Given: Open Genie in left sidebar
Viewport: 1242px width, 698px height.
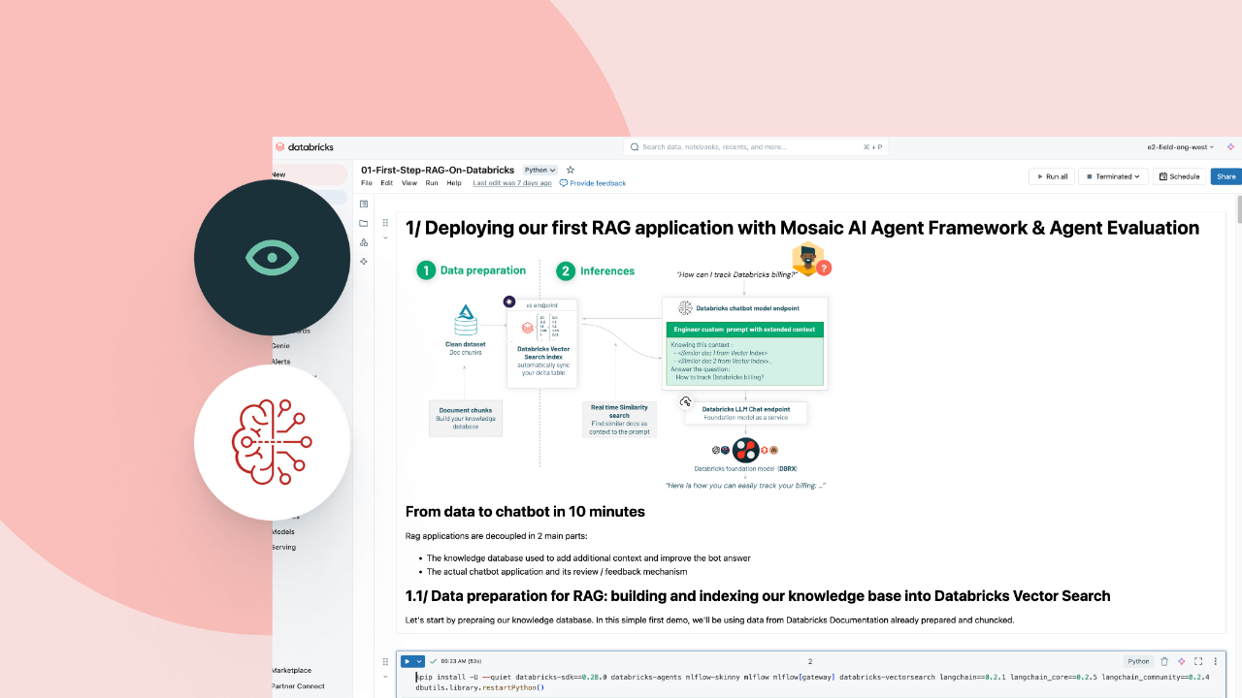Looking at the screenshot, I should pyautogui.click(x=280, y=345).
